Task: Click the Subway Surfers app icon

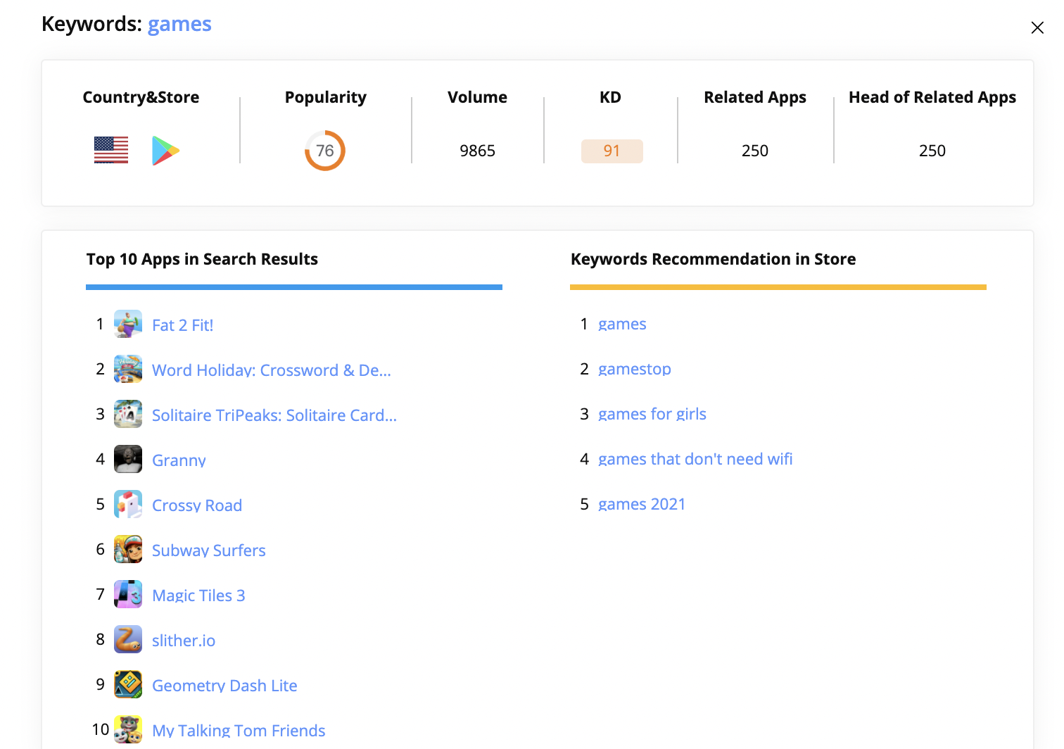Action: point(128,549)
